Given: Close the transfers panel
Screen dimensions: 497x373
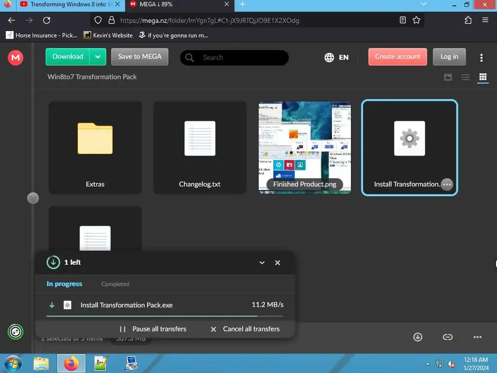Looking at the screenshot, I should (277, 263).
